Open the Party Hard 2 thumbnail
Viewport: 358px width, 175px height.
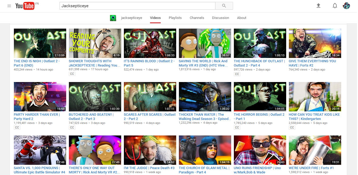click(x=40, y=97)
